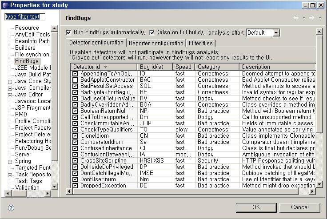Toggle the also on full build checkbox
The width and height of the screenshot is (327, 219).
coord(152,32)
